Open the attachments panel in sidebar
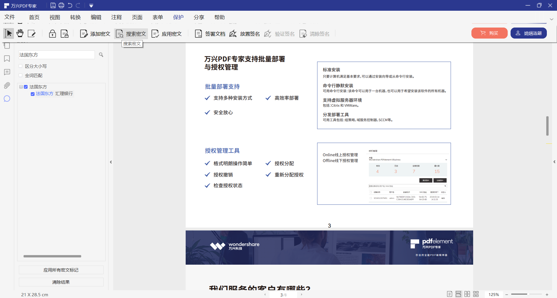 coord(7,85)
